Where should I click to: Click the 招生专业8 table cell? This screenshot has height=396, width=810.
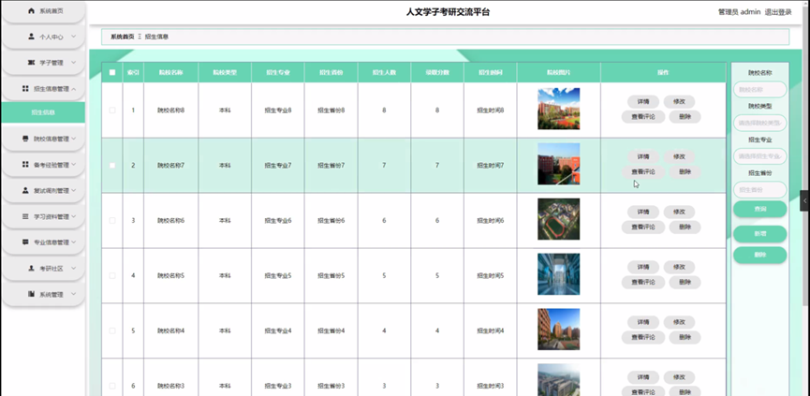[278, 110]
